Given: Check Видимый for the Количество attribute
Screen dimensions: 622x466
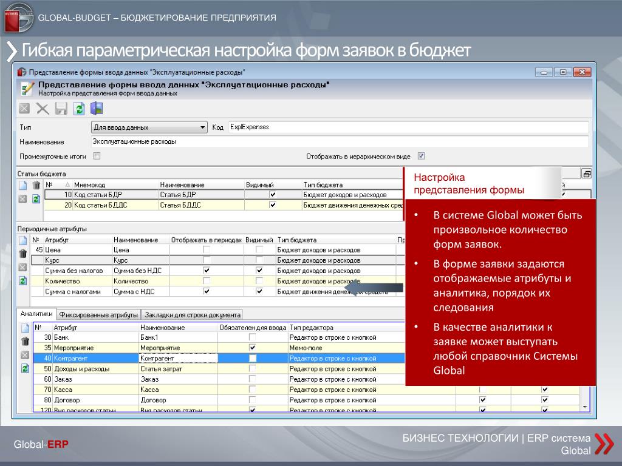Looking at the screenshot, I should tap(259, 281).
